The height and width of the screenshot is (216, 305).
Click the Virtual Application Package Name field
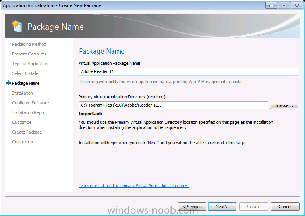188,71
